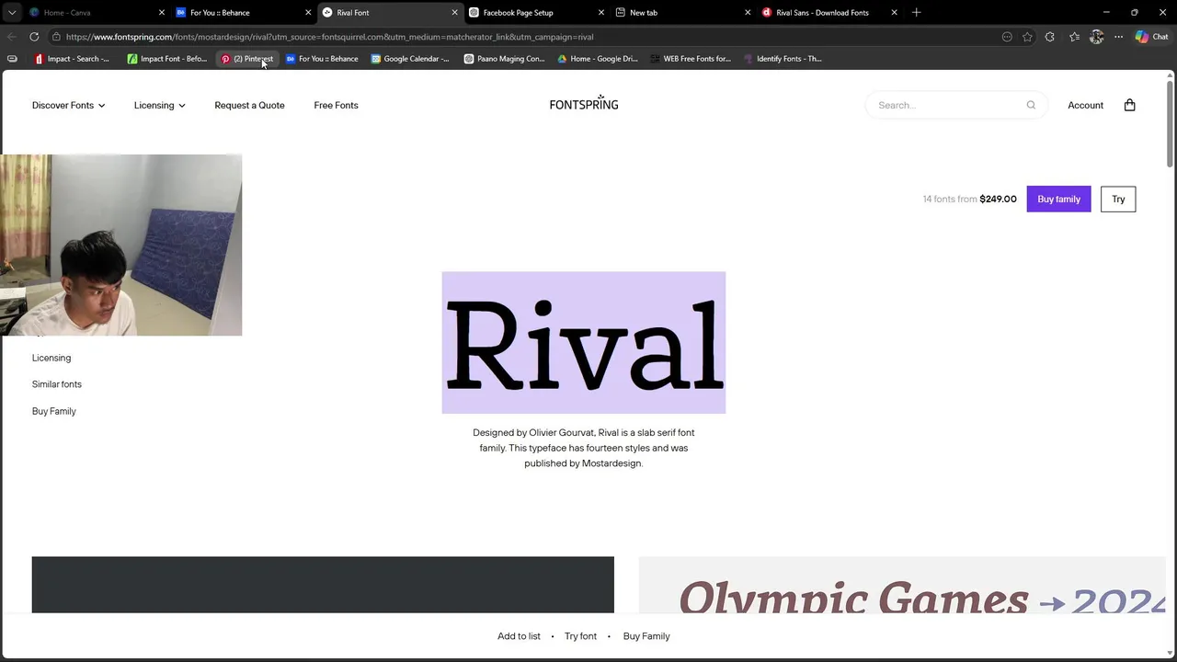Open Identify Fonts bookmark
Screen dimensions: 1177x662
[x=783, y=59]
